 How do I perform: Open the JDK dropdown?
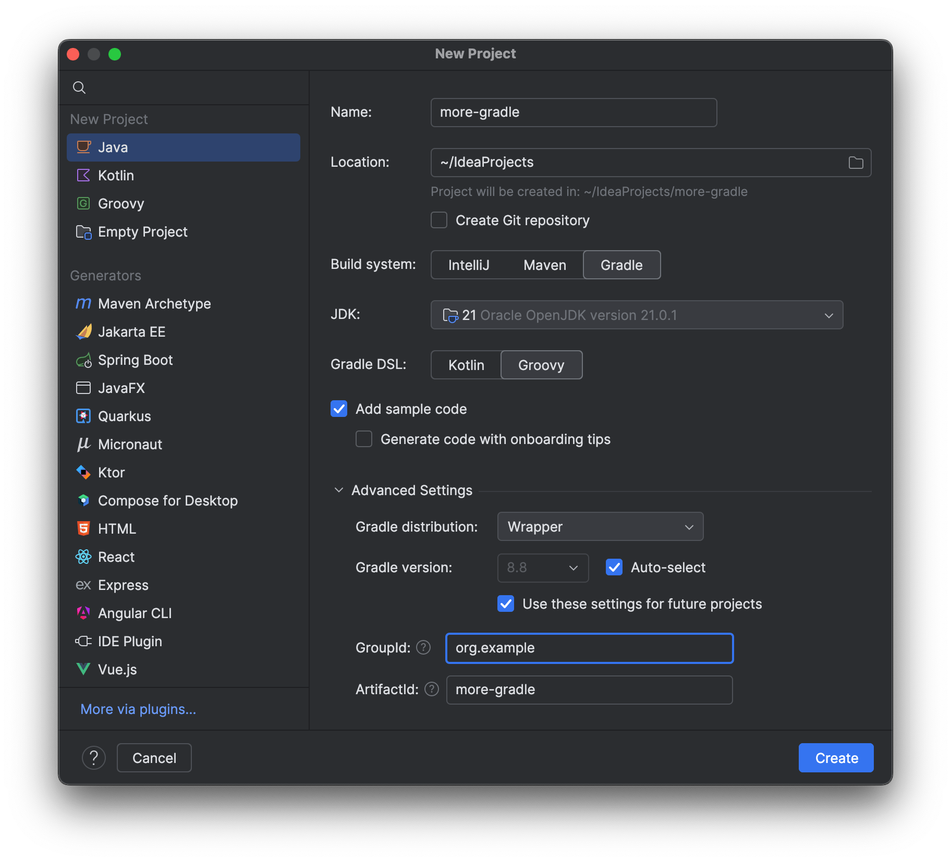(x=636, y=315)
